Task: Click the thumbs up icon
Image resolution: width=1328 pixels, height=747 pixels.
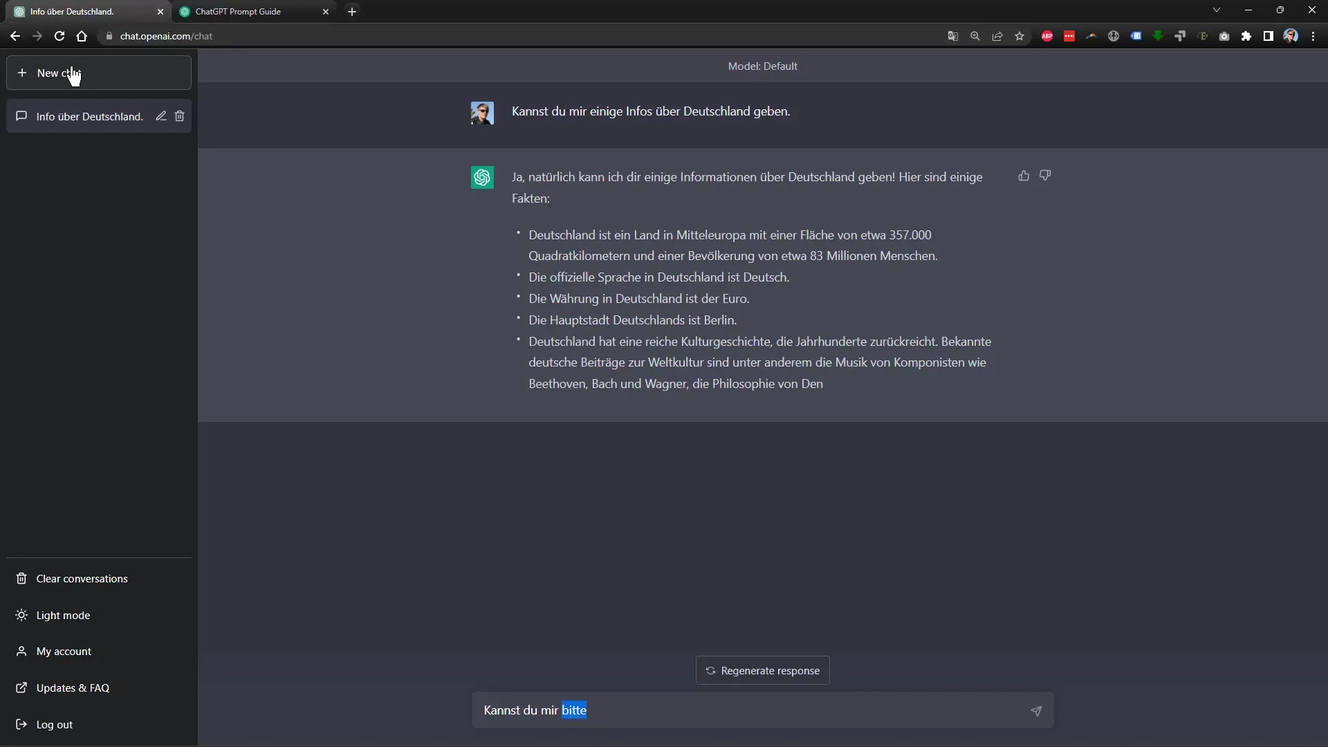Action: tap(1022, 175)
